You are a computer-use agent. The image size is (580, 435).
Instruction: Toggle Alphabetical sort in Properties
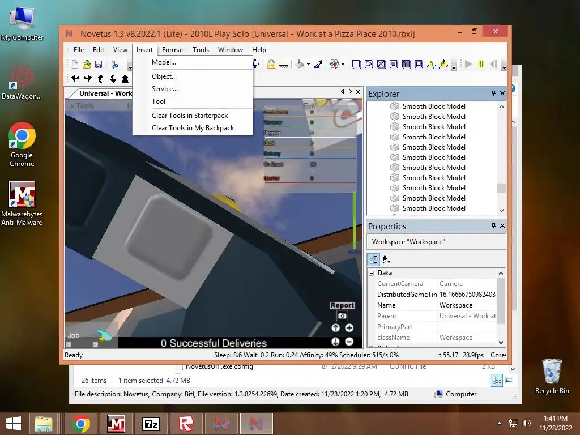coord(386,259)
